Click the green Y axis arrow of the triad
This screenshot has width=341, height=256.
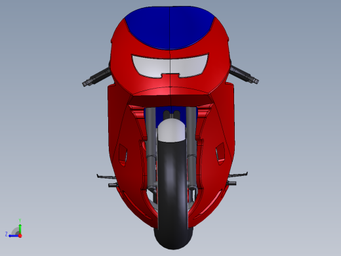tap(20, 228)
